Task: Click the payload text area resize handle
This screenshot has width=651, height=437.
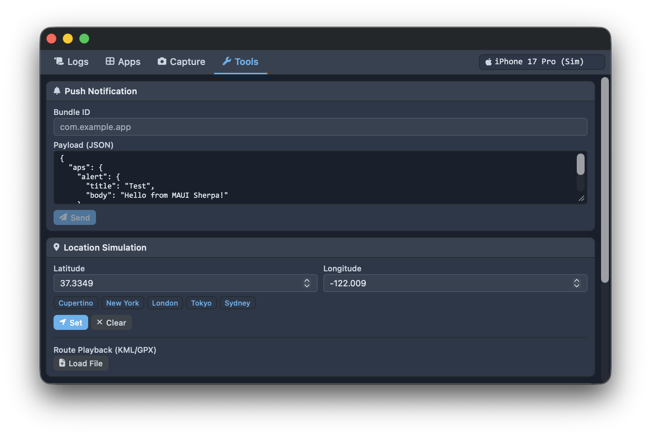Action: coord(581,198)
